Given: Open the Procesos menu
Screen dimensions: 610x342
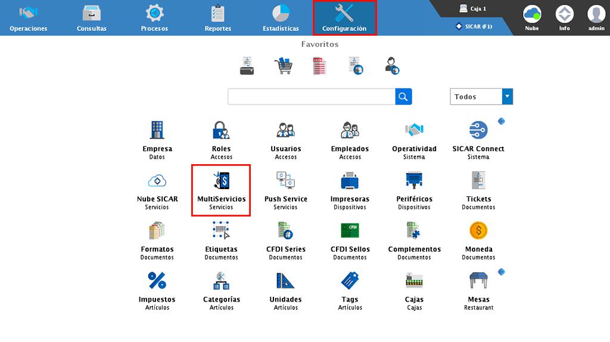Looking at the screenshot, I should pos(154,18).
